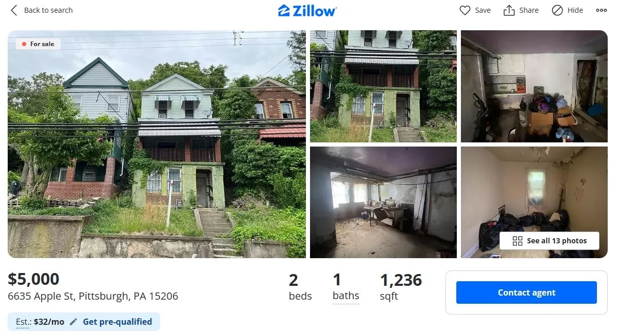Click the Share upload icon
The image size is (619, 335).
509,10
